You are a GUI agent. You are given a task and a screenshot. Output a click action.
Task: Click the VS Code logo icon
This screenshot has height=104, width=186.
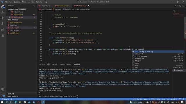tap(2, 2)
